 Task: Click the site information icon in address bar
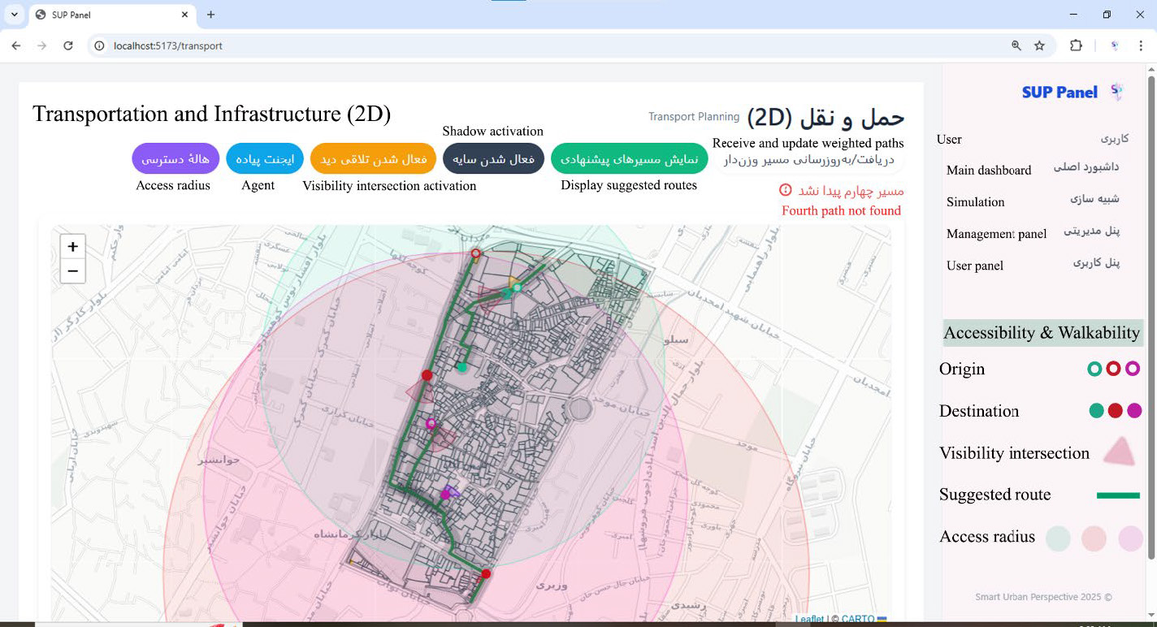(x=99, y=45)
